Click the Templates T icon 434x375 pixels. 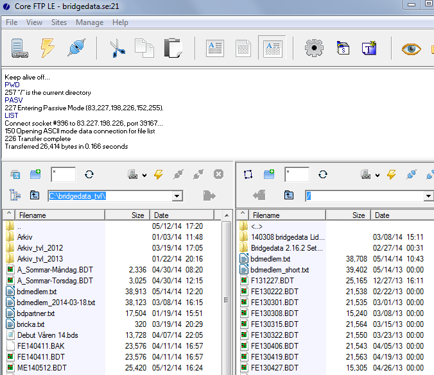[369, 48]
